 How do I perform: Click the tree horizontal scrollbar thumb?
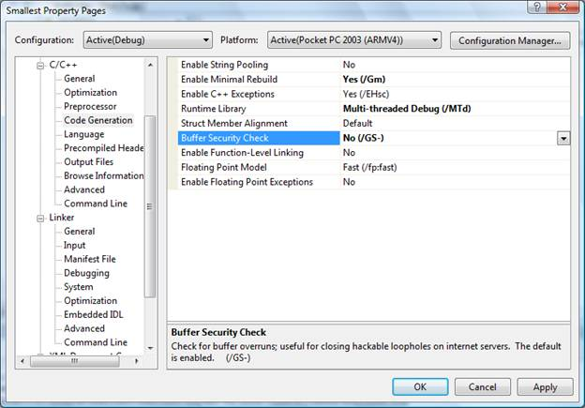coord(75,361)
